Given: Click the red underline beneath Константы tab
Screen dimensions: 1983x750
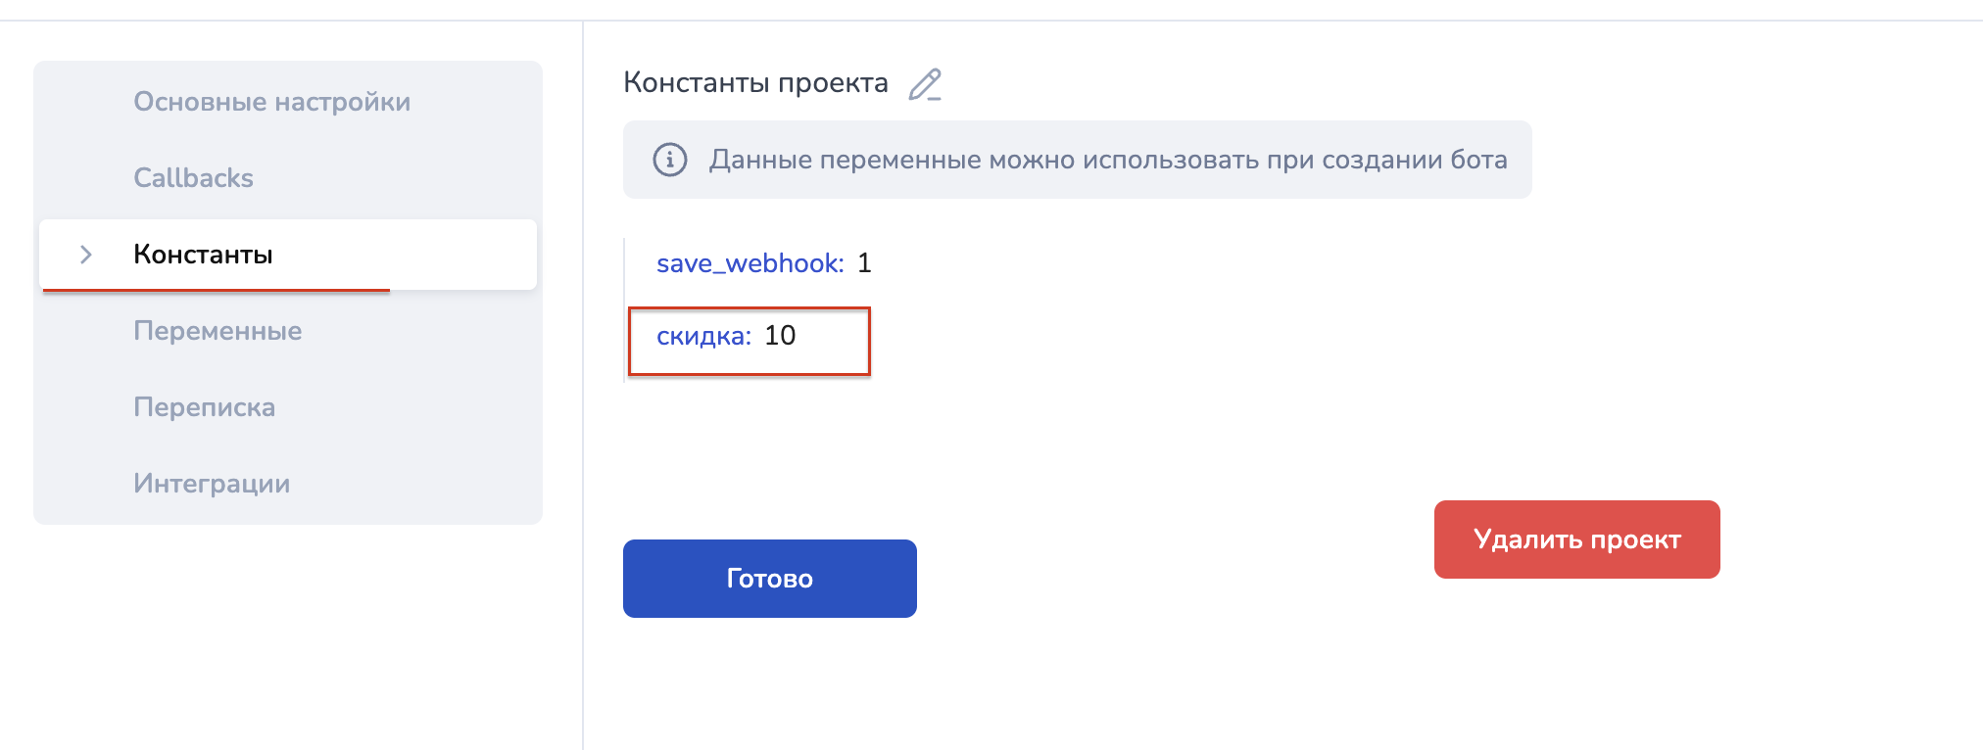Looking at the screenshot, I should (217, 290).
